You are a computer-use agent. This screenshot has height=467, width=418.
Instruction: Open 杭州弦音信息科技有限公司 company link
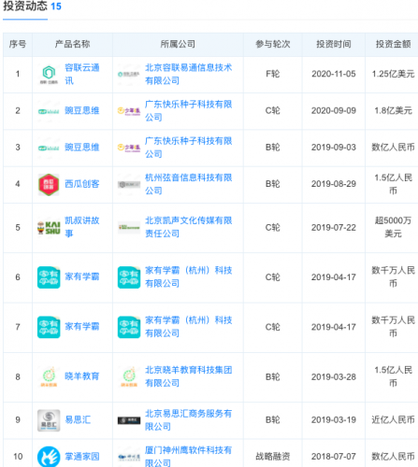(188, 184)
